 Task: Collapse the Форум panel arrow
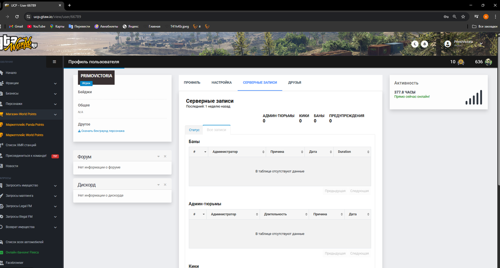point(159,156)
